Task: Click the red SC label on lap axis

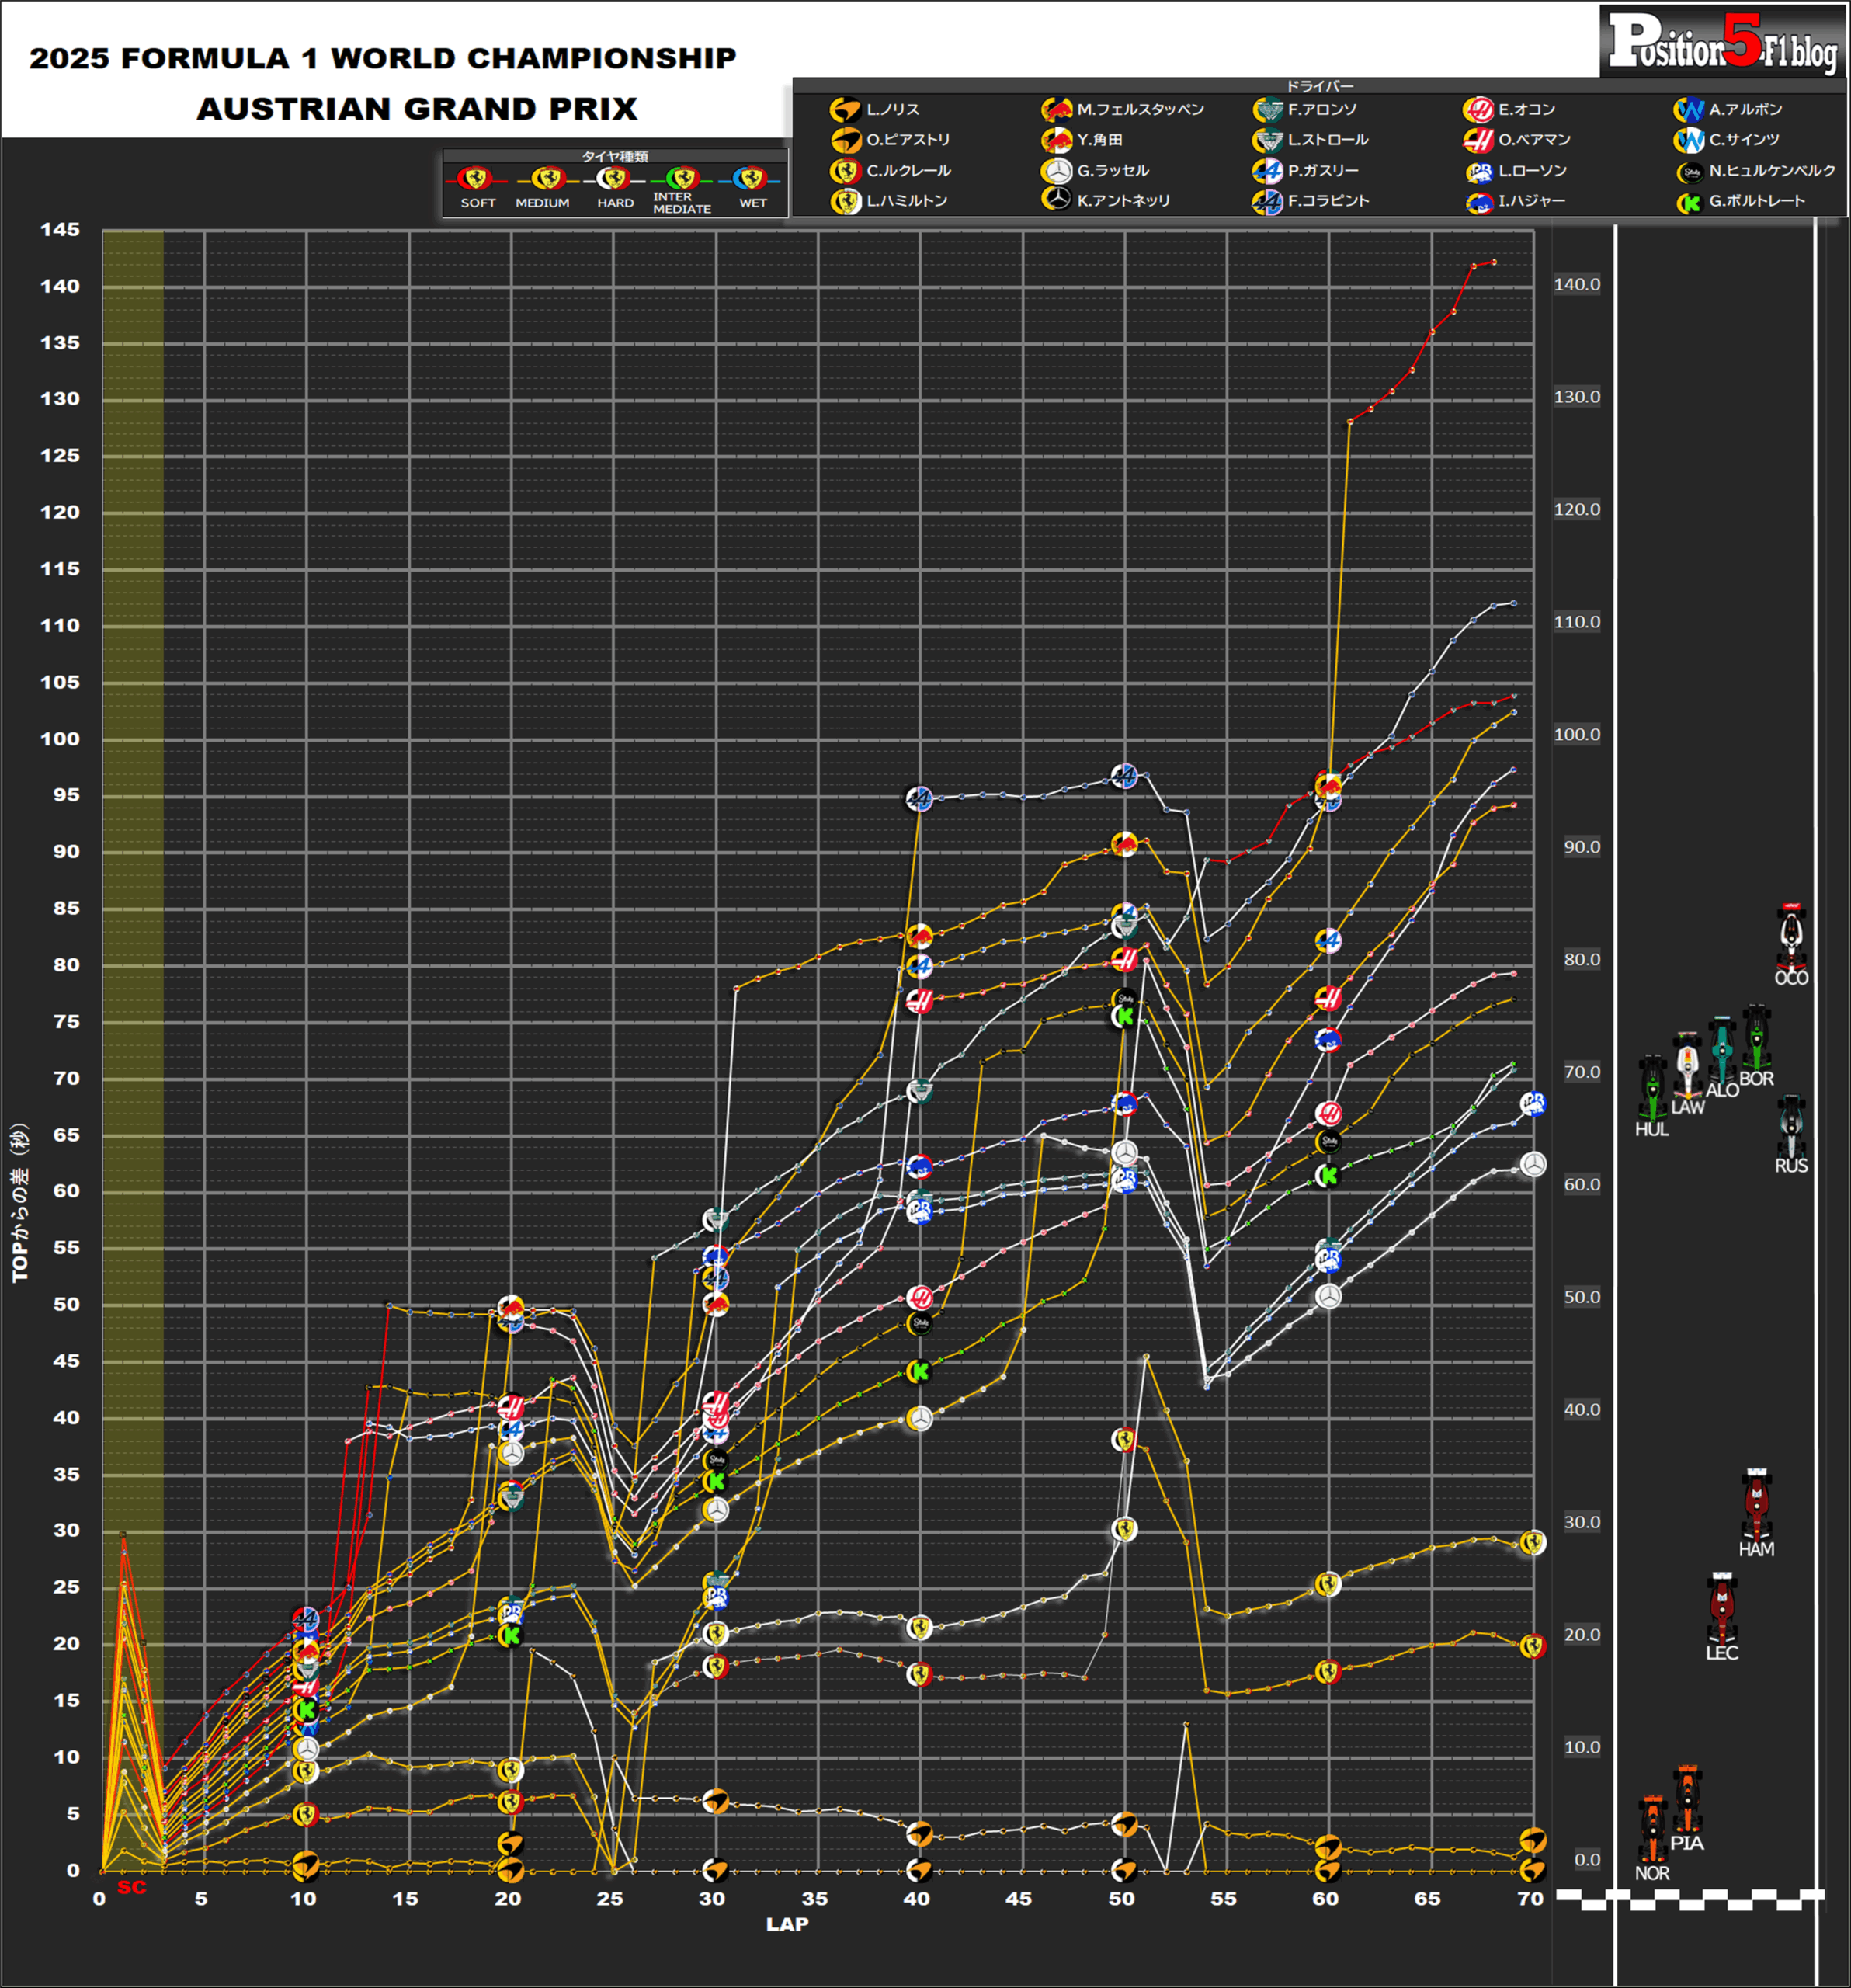Action: [132, 1888]
